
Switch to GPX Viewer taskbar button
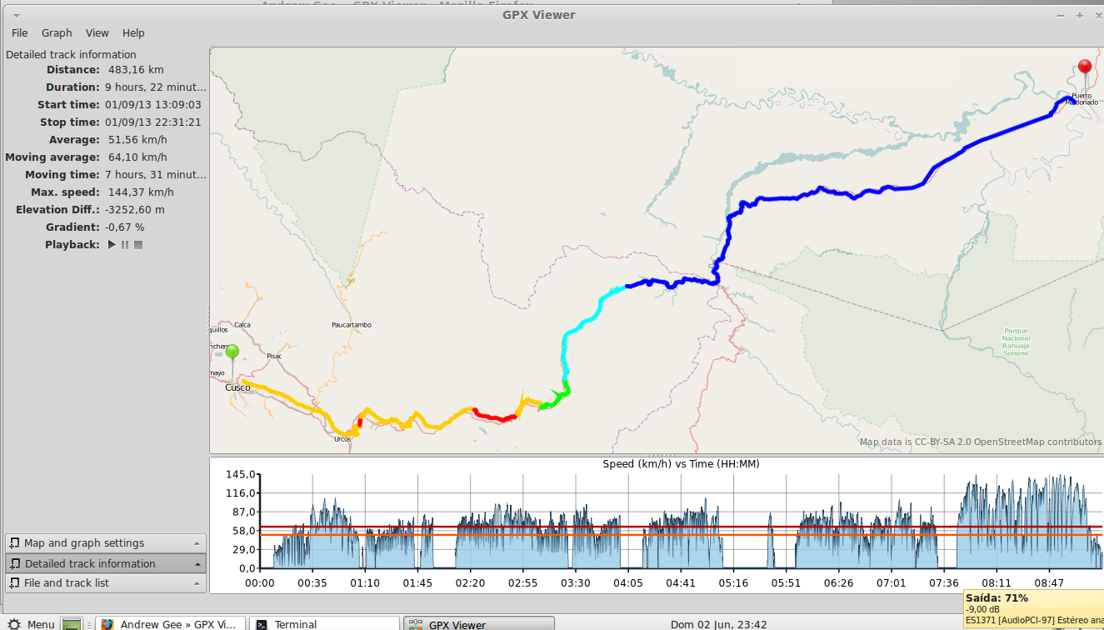478,624
